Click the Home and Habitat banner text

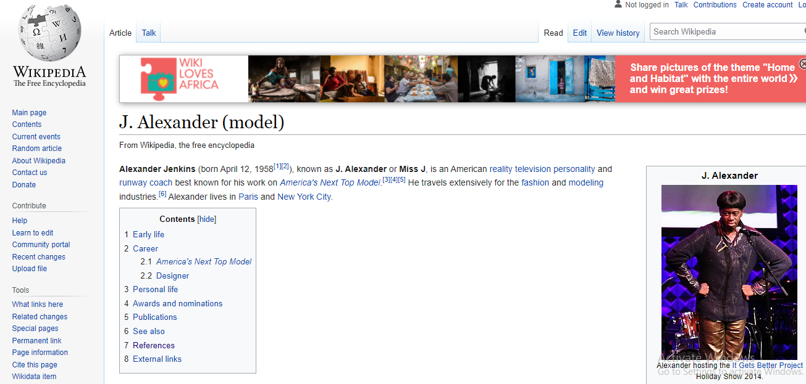[713, 79]
